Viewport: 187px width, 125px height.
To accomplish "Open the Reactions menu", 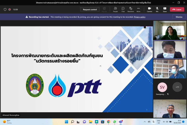I will pyautogui.click(x=131, y=9).
